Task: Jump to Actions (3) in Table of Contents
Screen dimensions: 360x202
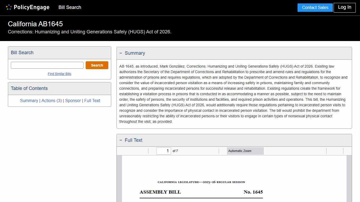Action: [x=52, y=100]
